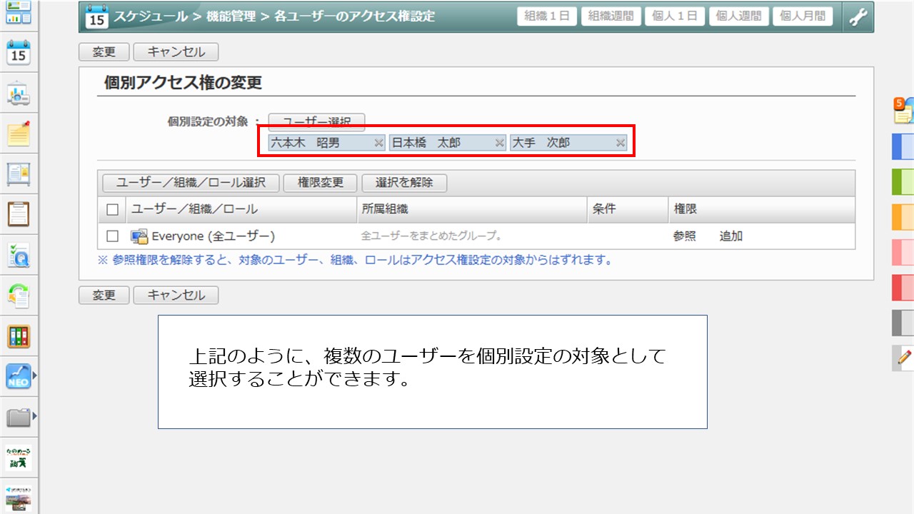Open the portal icon at the sidebar top
The width and height of the screenshot is (914, 514).
pyautogui.click(x=19, y=12)
